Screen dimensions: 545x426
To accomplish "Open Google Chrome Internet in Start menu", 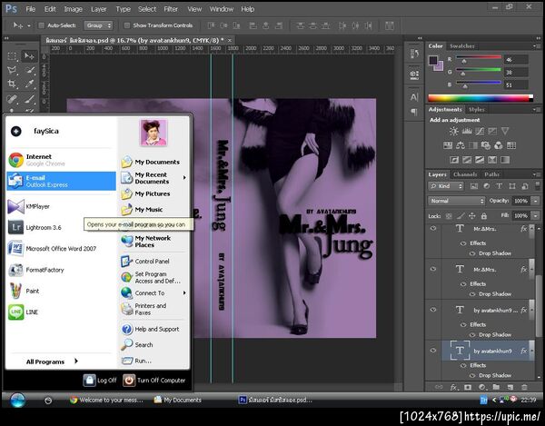I will pyautogui.click(x=61, y=160).
